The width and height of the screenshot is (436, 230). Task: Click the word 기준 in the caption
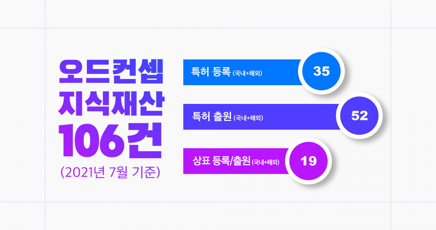[144, 171]
